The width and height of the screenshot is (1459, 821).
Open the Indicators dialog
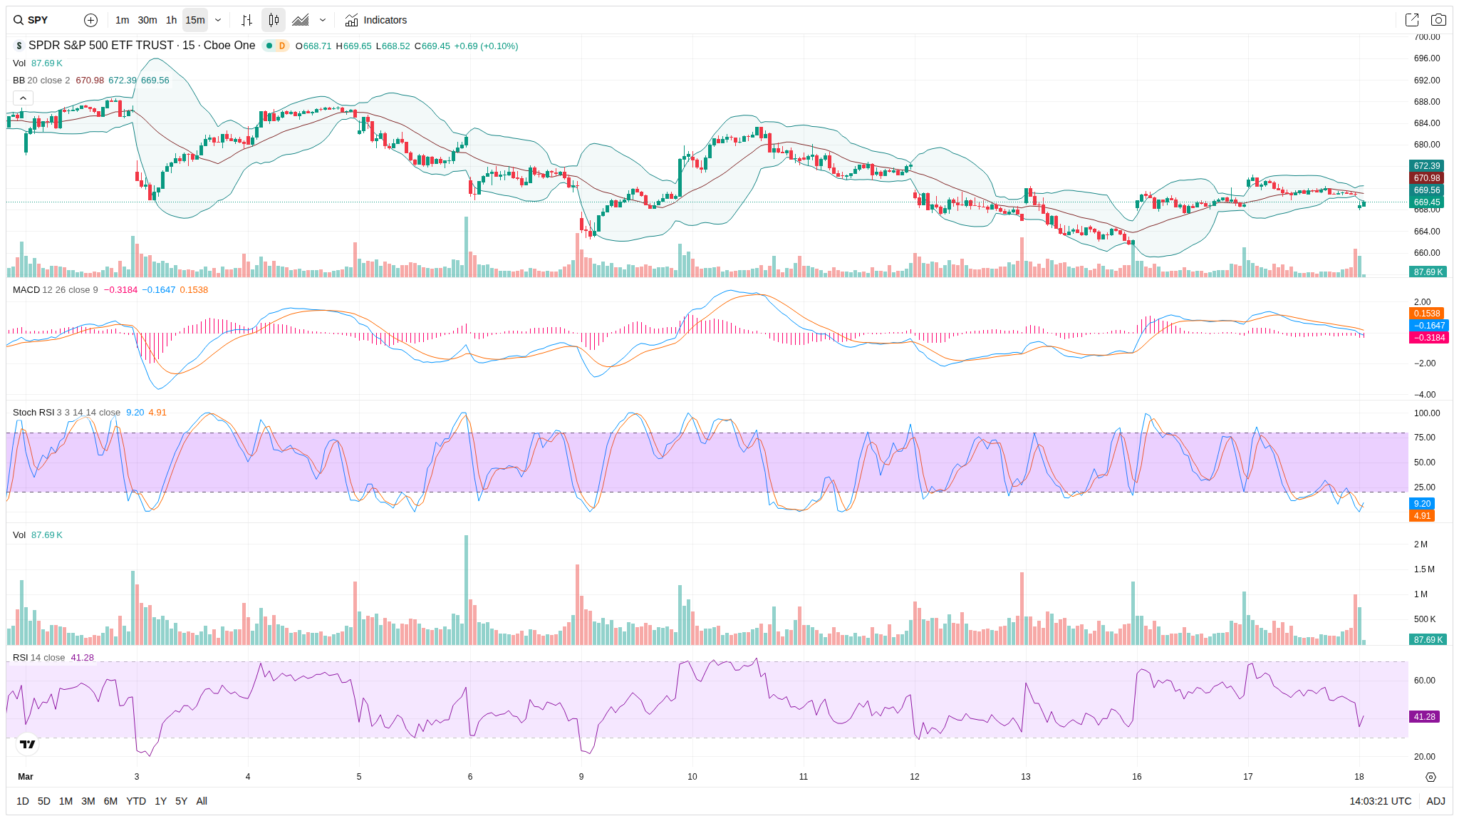[x=376, y=20]
